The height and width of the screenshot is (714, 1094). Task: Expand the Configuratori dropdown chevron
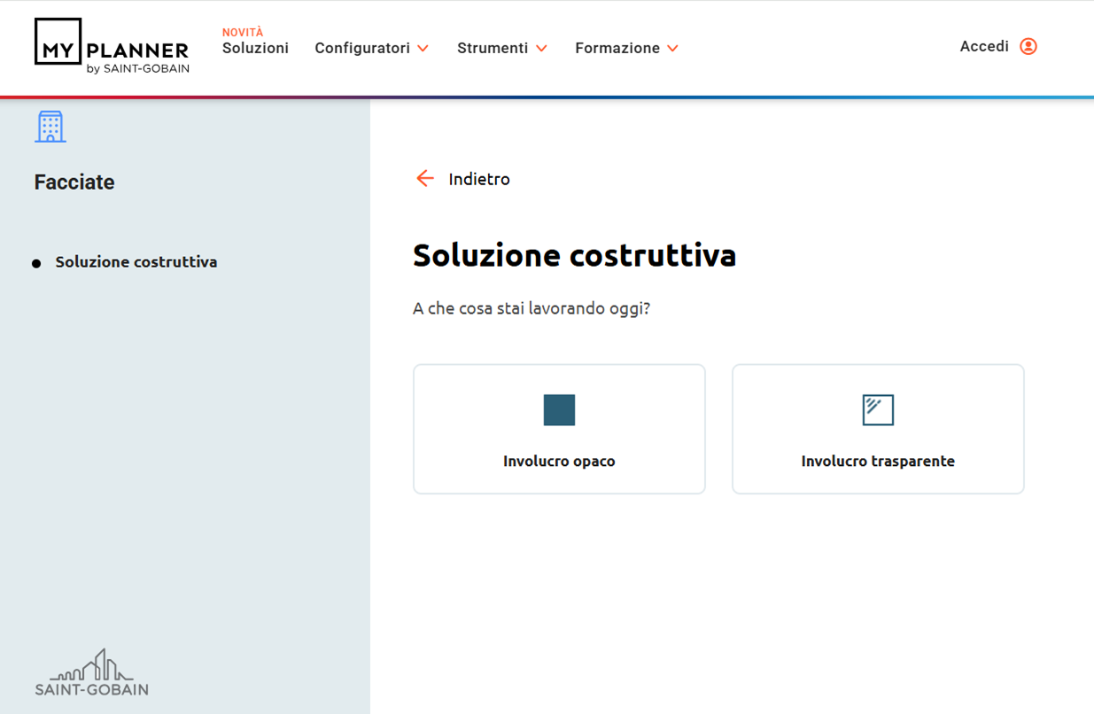click(423, 49)
